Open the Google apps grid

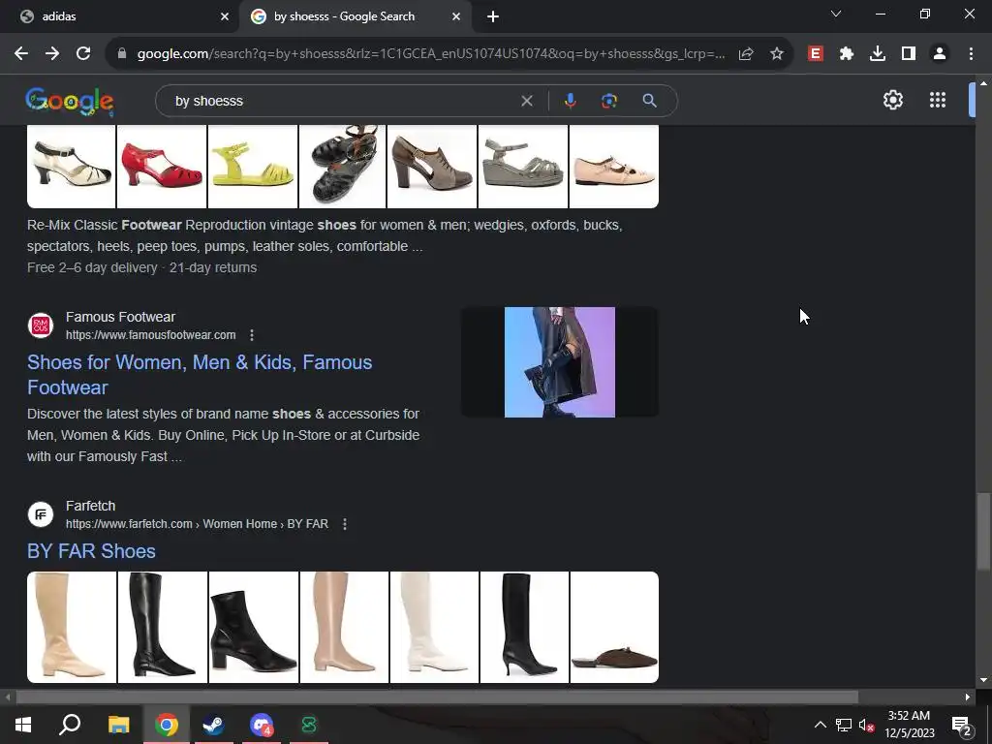tap(938, 100)
